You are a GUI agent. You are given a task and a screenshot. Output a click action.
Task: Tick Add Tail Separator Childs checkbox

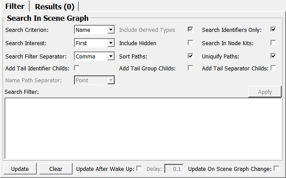click(273, 68)
